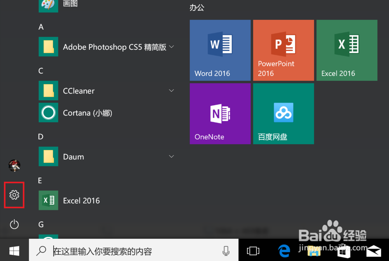
Task: Open the Mail app on the taskbar
Action: point(373,251)
